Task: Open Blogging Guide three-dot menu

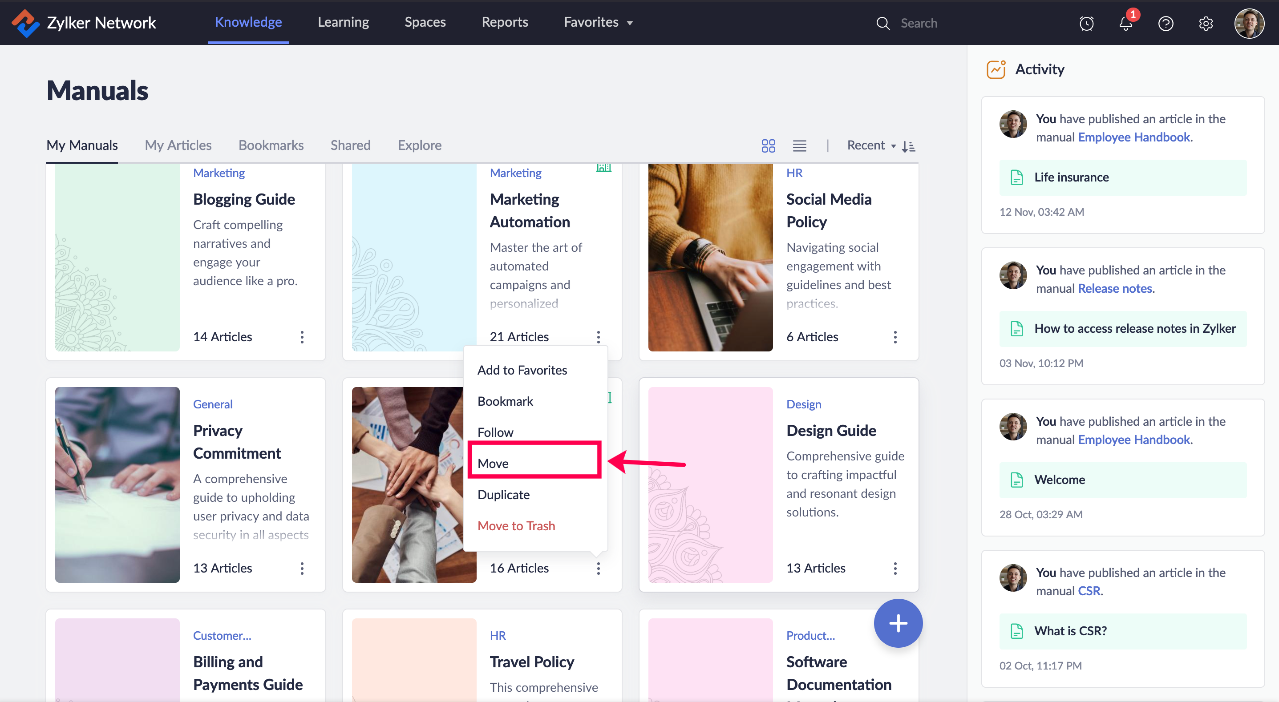Action: pos(302,337)
